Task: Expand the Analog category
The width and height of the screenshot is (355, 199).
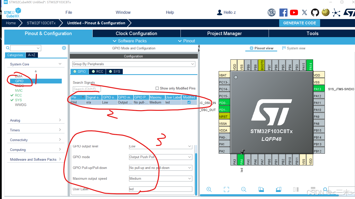Action: coord(36,120)
